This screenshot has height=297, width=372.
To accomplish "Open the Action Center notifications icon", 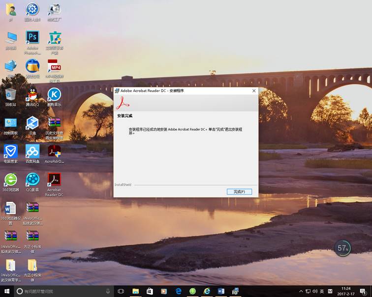I will [363, 291].
